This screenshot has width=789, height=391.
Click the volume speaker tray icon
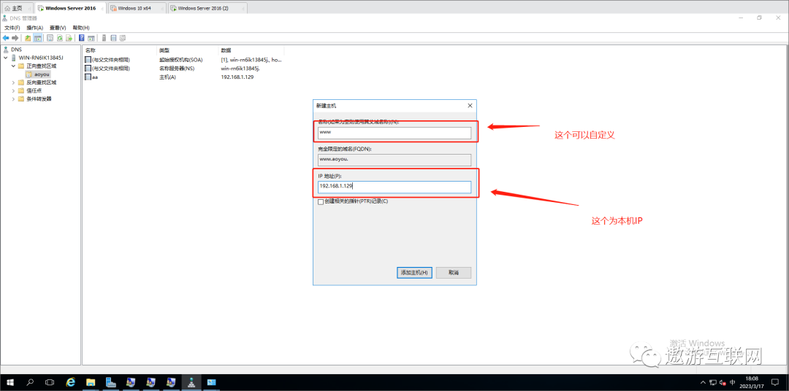pyautogui.click(x=723, y=382)
